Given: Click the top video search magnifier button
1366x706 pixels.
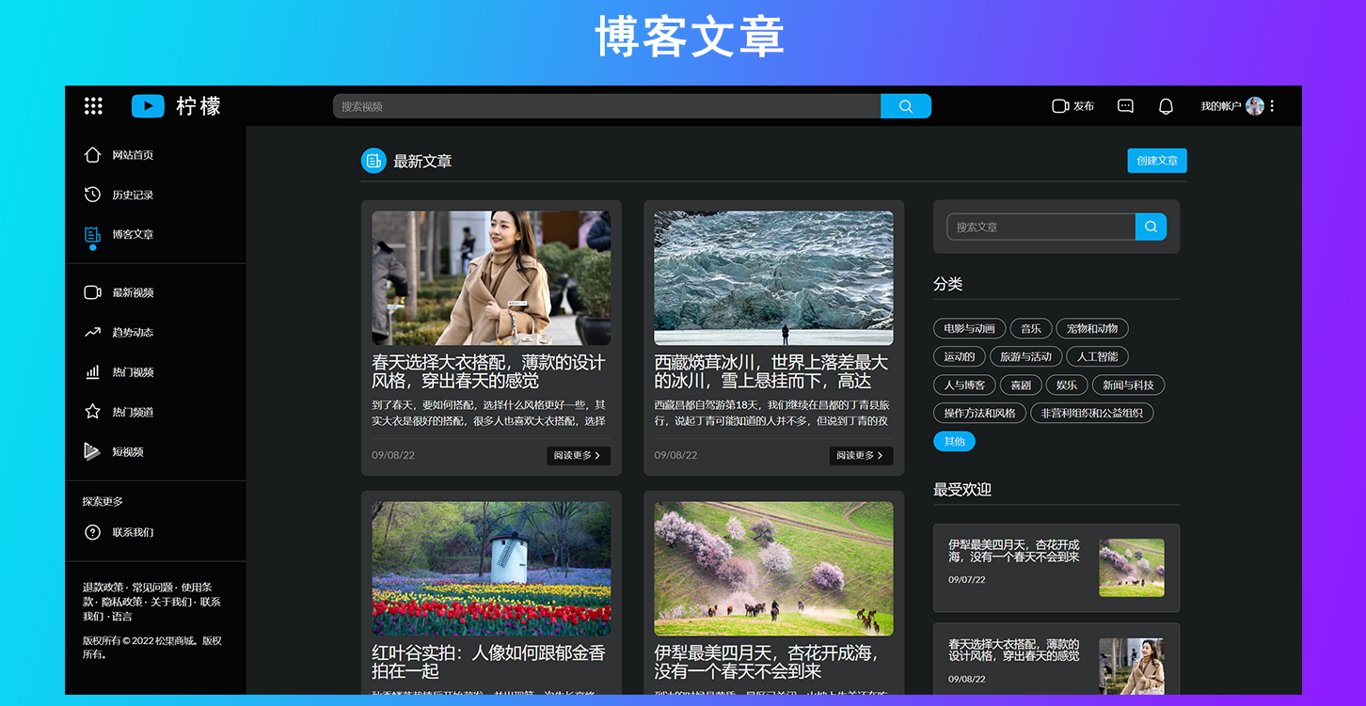Looking at the screenshot, I should [x=905, y=106].
